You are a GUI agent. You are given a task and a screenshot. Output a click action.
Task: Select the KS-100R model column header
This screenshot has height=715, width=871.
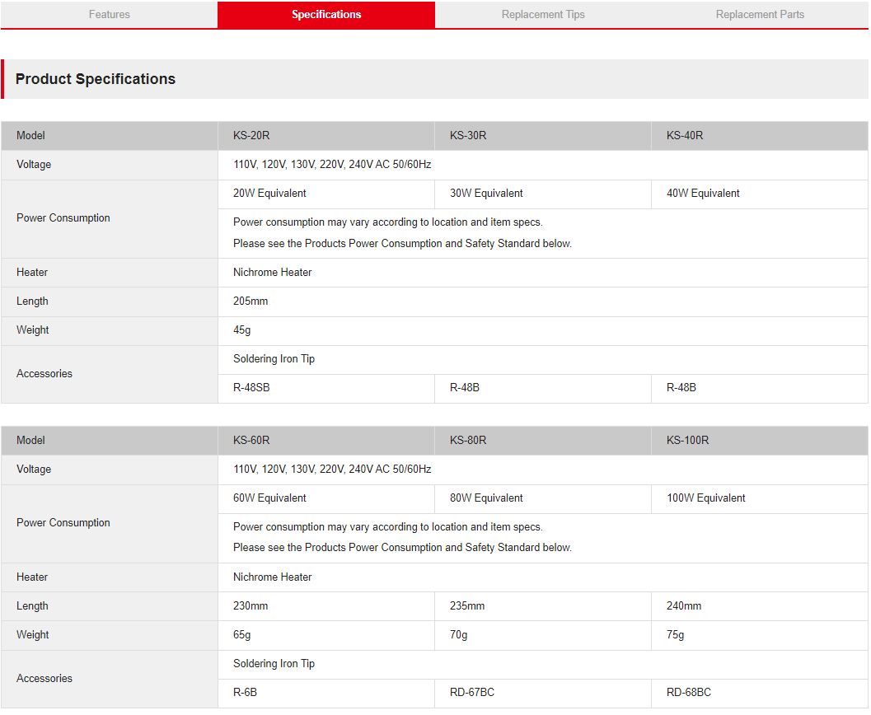687,441
